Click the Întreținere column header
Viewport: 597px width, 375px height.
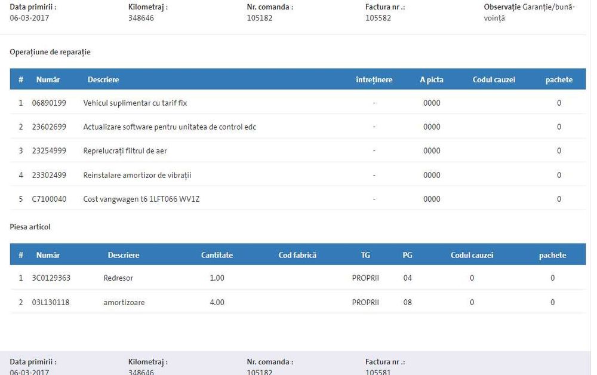point(374,79)
